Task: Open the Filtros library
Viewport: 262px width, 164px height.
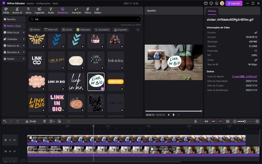Action: (x=87, y=10)
